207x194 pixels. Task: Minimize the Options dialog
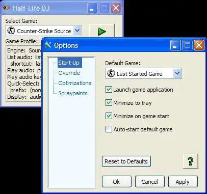pyautogui.click(x=175, y=45)
